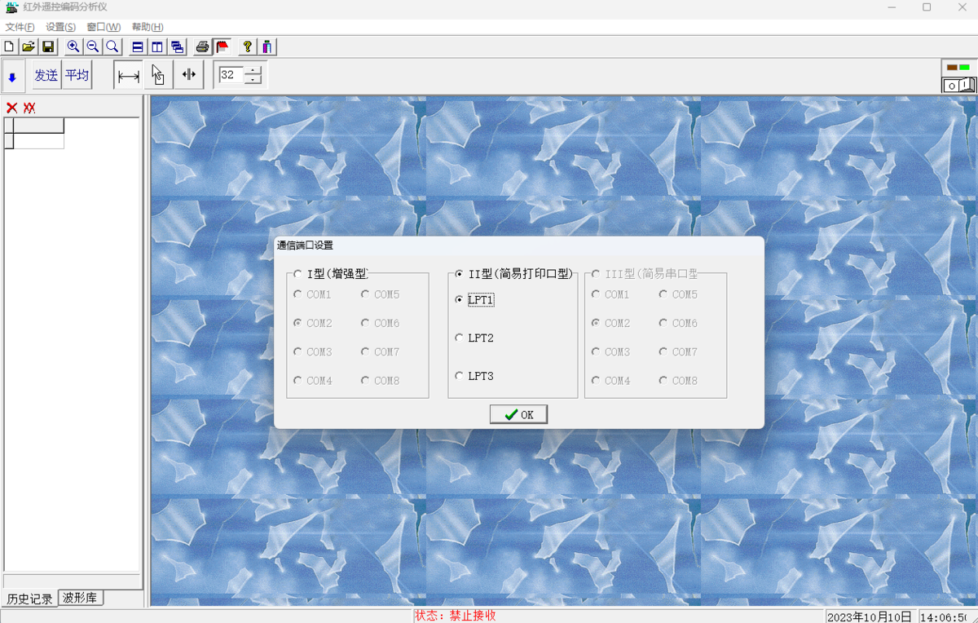This screenshot has height=623, width=978.
Task: Flip the O/I power rocker switch
Action: click(x=958, y=84)
